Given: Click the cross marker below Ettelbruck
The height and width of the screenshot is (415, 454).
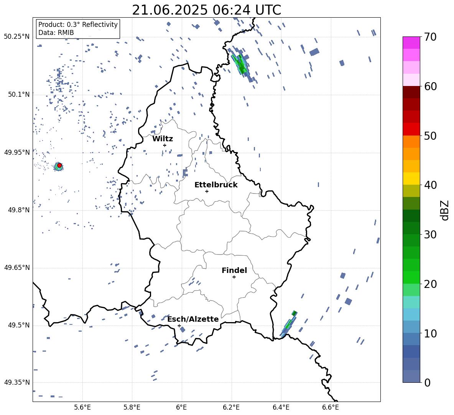Looking at the screenshot, I should tap(207, 191).
